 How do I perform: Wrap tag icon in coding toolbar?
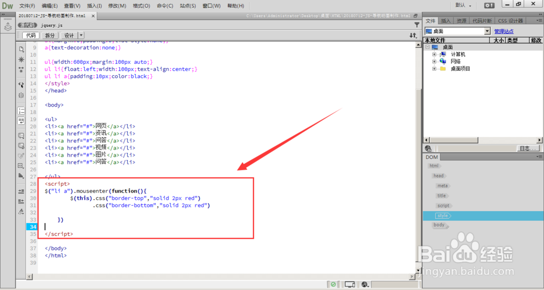[x=21, y=156]
